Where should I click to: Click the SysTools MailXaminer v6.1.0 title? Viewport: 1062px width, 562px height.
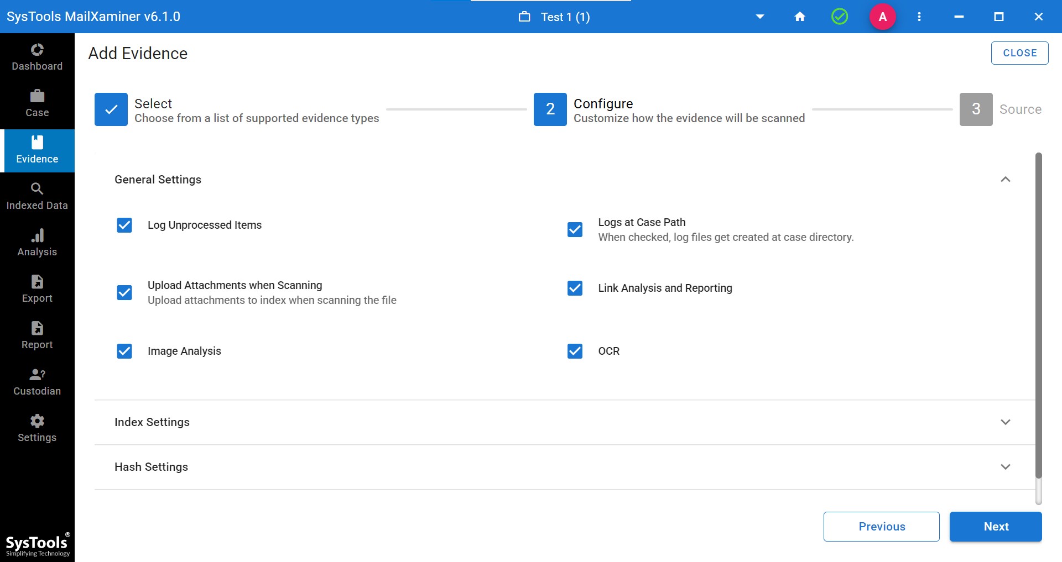93,17
